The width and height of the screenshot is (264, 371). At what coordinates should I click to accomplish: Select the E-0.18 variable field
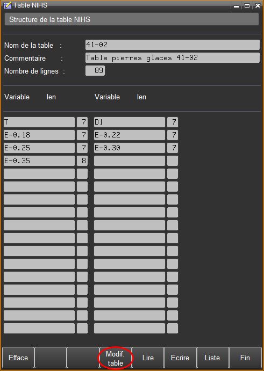(x=39, y=135)
